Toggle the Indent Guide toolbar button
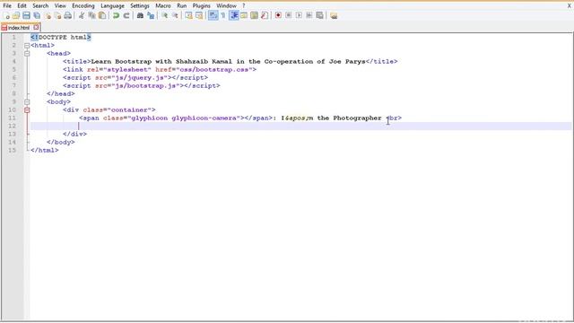Image resolution: width=574 pixels, height=323 pixels. tap(233, 15)
